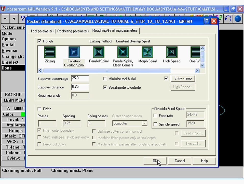Toggle the checkbox beside Entry - ramp
The image size is (244, 184).
(166, 78)
